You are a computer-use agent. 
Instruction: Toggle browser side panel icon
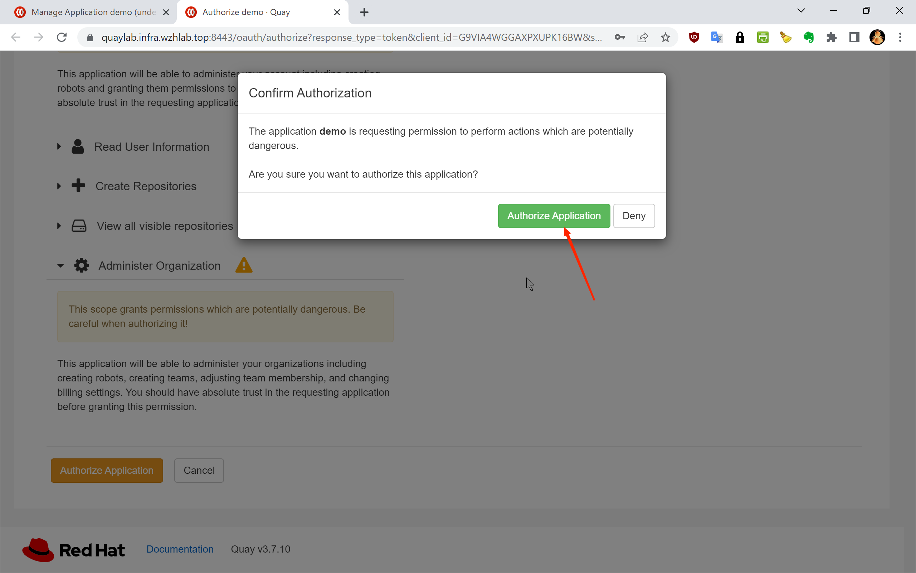854,37
